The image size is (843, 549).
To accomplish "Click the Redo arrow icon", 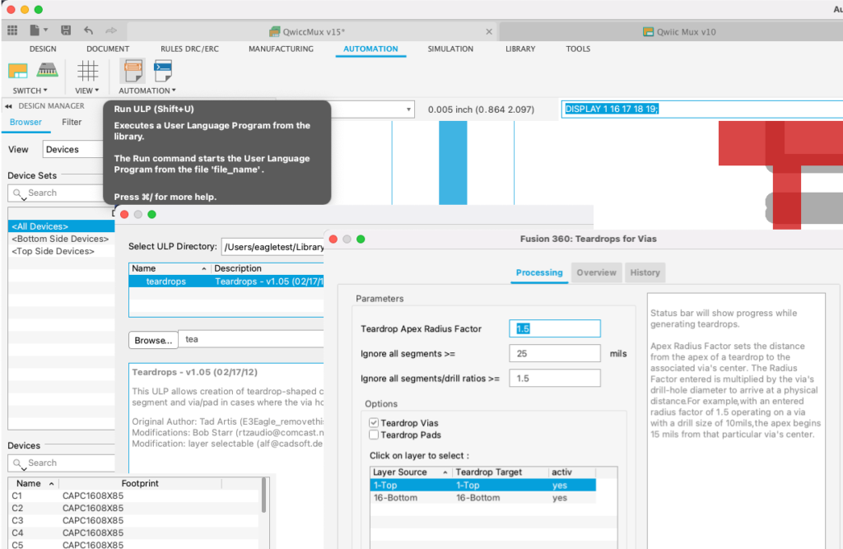I will (x=111, y=30).
